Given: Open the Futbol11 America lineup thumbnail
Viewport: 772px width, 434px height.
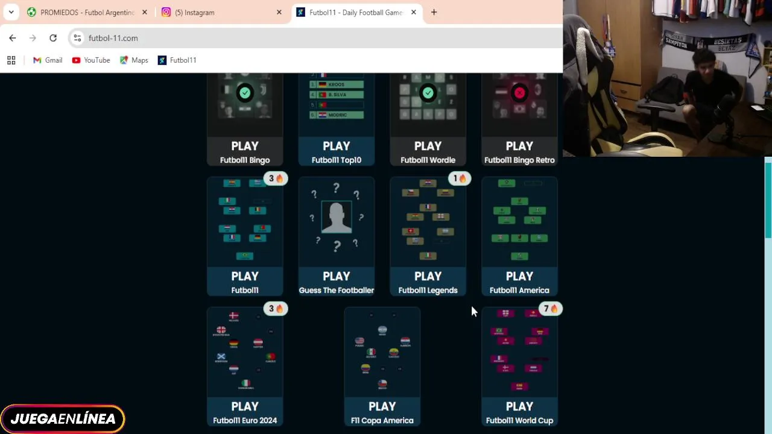Looking at the screenshot, I should click(520, 222).
